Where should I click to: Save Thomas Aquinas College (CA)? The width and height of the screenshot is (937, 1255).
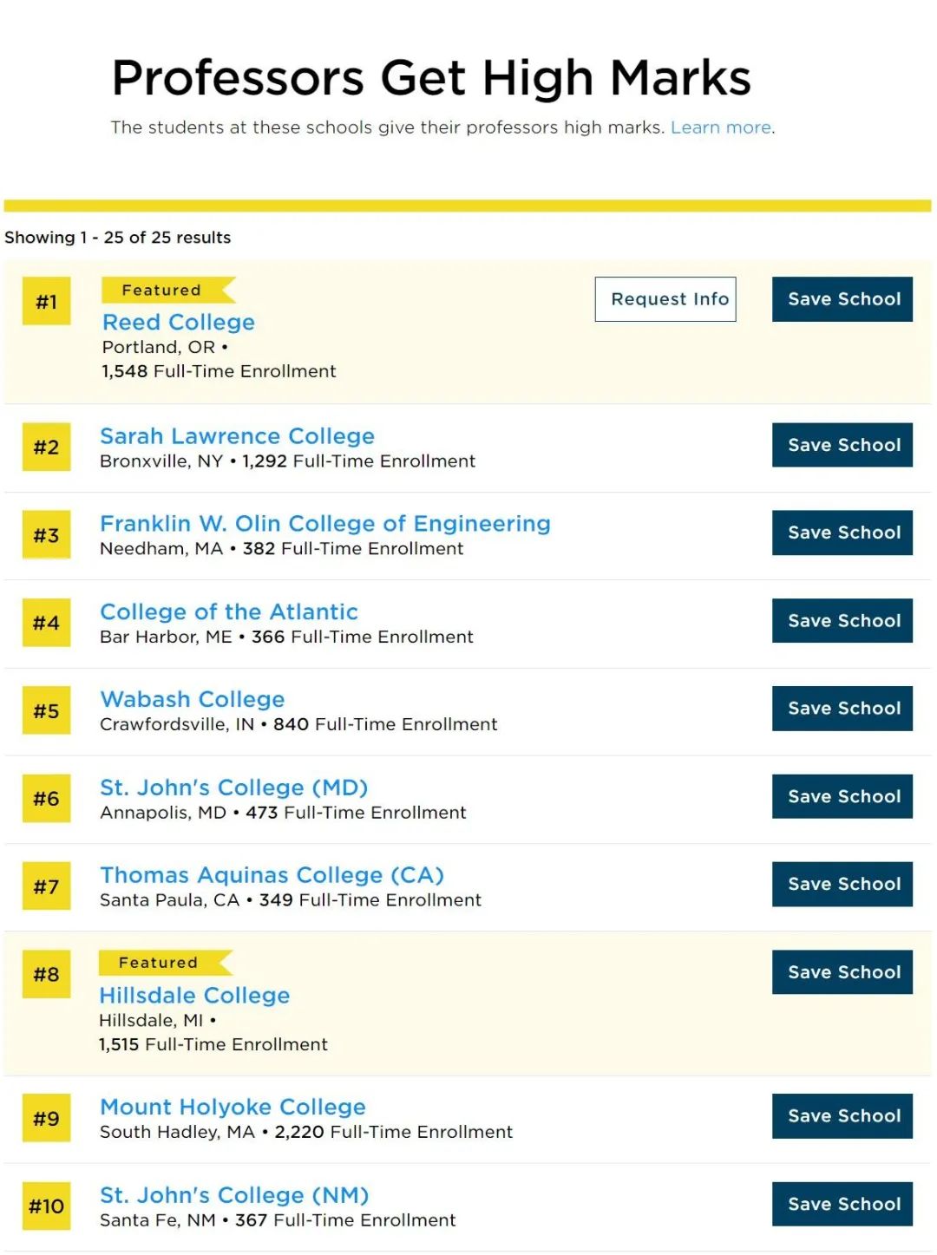click(842, 884)
